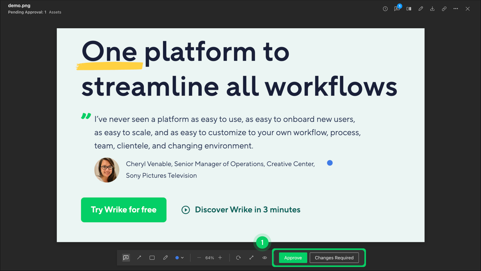Select the add comment tool
Image resolution: width=481 pixels, height=271 pixels.
126,258
